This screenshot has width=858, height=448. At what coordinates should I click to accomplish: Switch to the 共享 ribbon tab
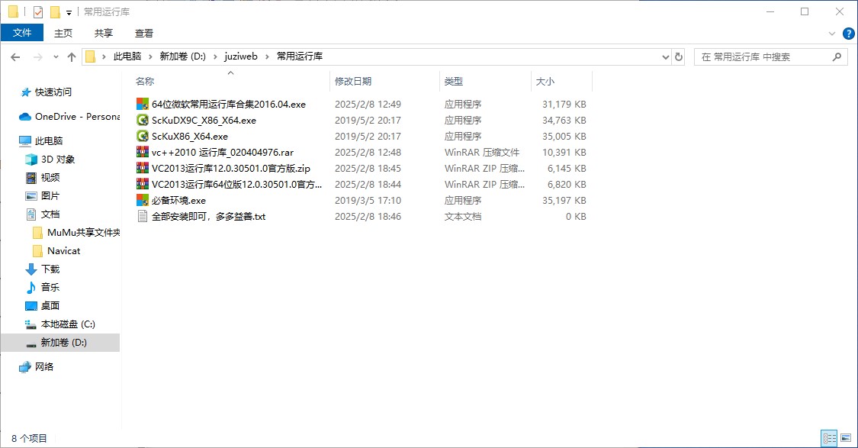[x=104, y=34]
